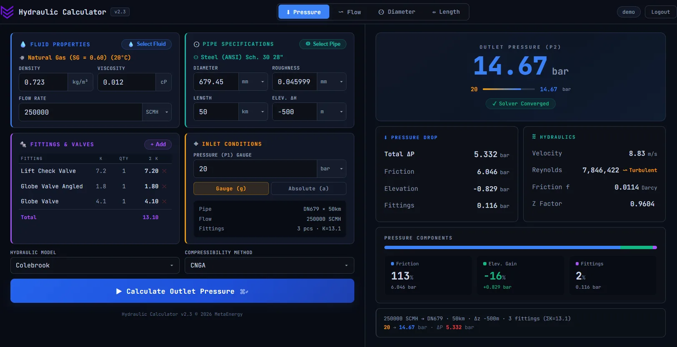Click the v2.3 version badge

point(120,12)
